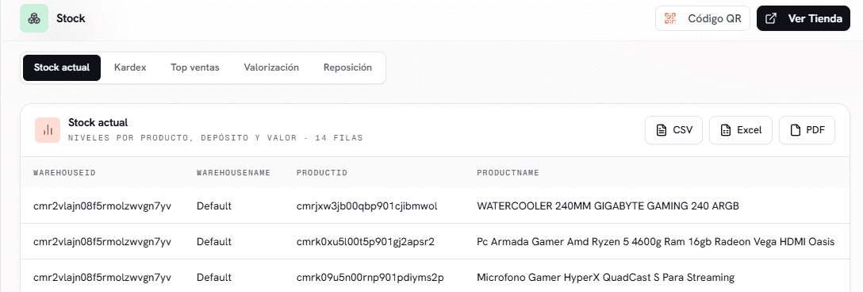Image resolution: width=863 pixels, height=292 pixels.
Task: Click the PRODUCTNAME column header
Action: (508, 172)
